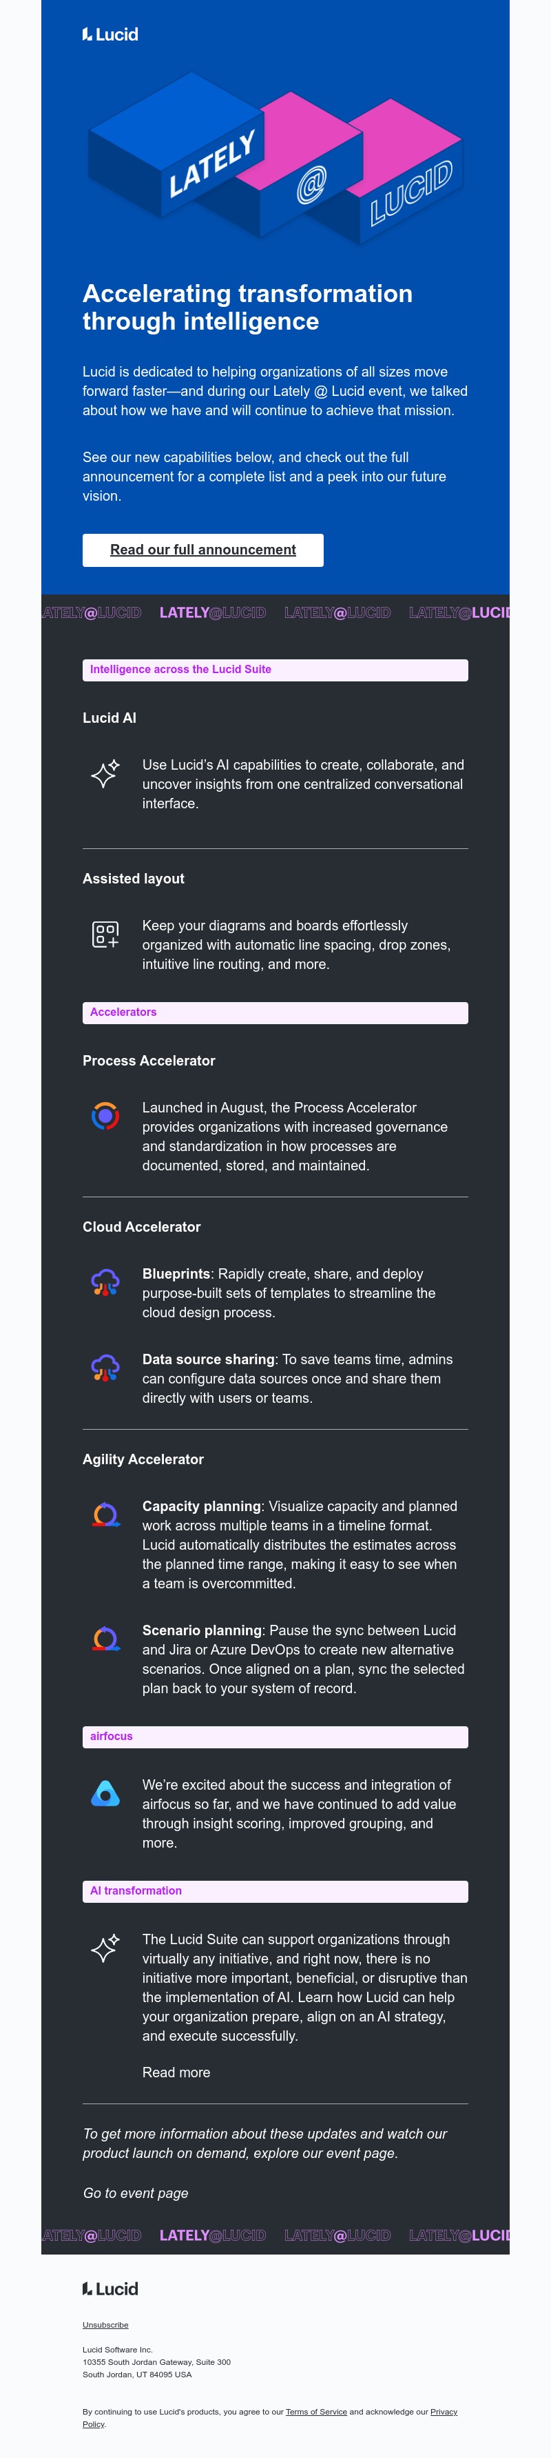Click the Assisted layout grid icon
551x2458 pixels.
point(105,934)
